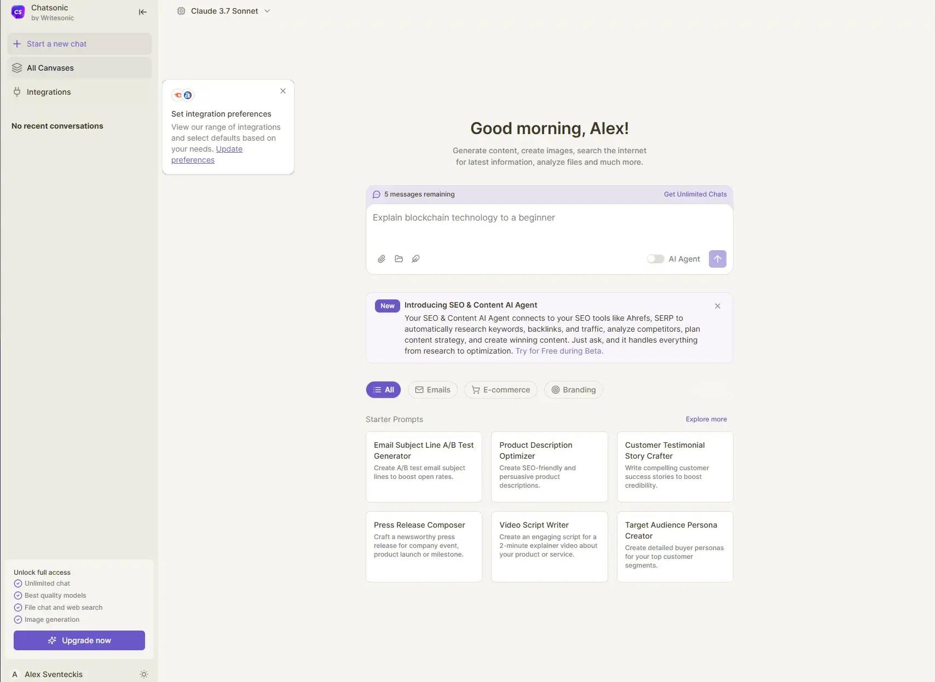The image size is (935, 682).
Task: Click the Upgrade now button
Action: (x=79, y=640)
